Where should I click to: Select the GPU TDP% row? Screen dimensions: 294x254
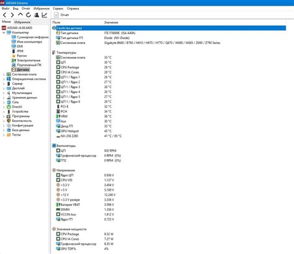pos(169,248)
